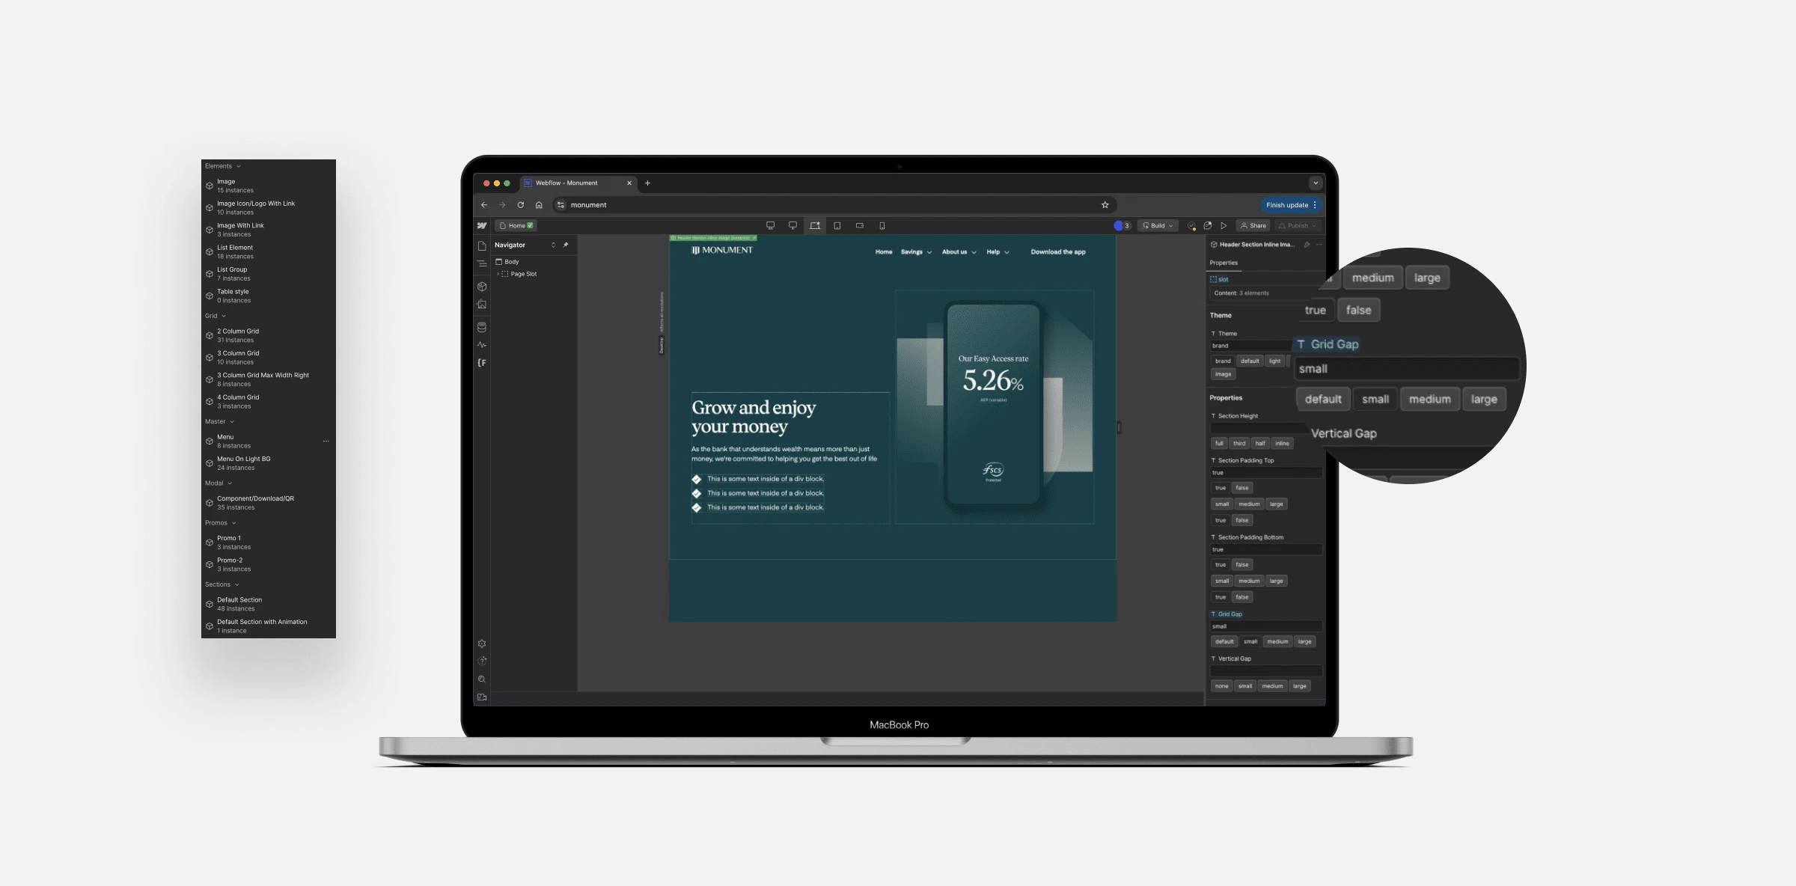Open the Build mode dropdown

pyautogui.click(x=1158, y=225)
